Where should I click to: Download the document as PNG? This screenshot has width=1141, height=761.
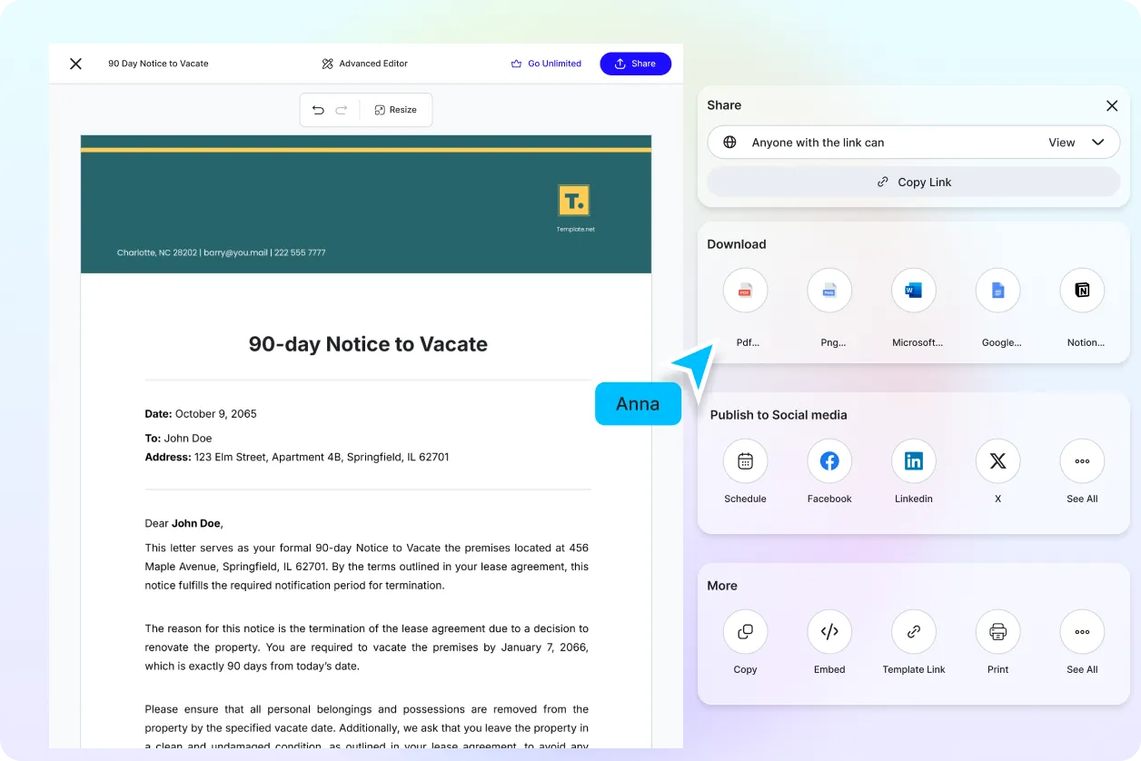coord(829,292)
